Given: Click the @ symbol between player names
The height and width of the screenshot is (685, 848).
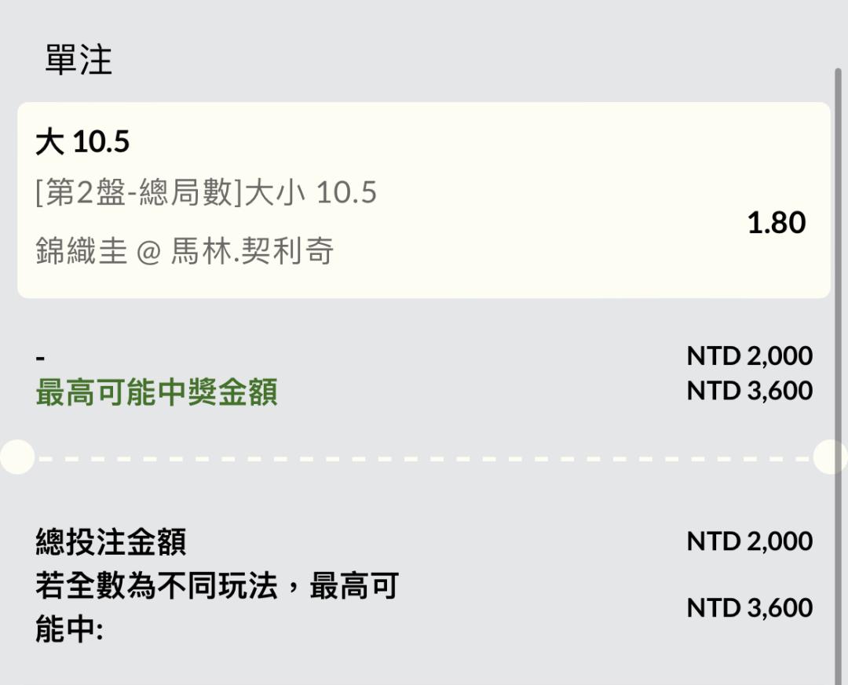Looking at the screenshot, I should click(148, 252).
